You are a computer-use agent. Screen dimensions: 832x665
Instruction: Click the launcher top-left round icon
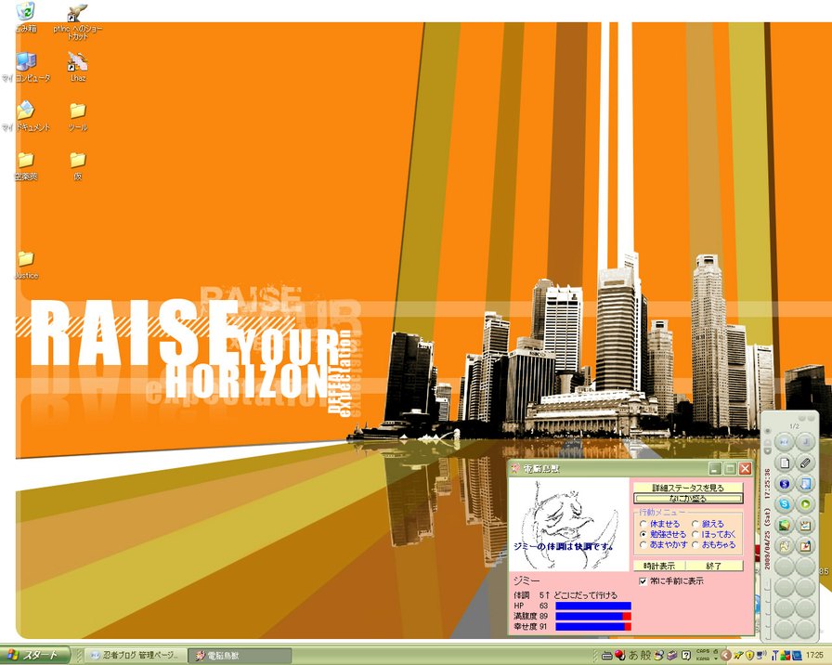(x=785, y=441)
